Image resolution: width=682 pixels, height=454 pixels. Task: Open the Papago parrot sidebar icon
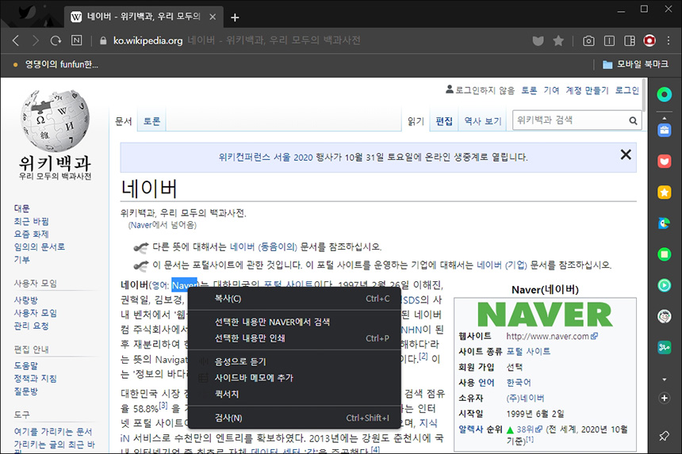665,223
